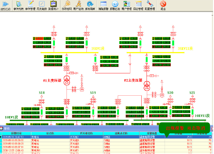
Task: Open 配置管理 configuration management
Action: point(150,5)
